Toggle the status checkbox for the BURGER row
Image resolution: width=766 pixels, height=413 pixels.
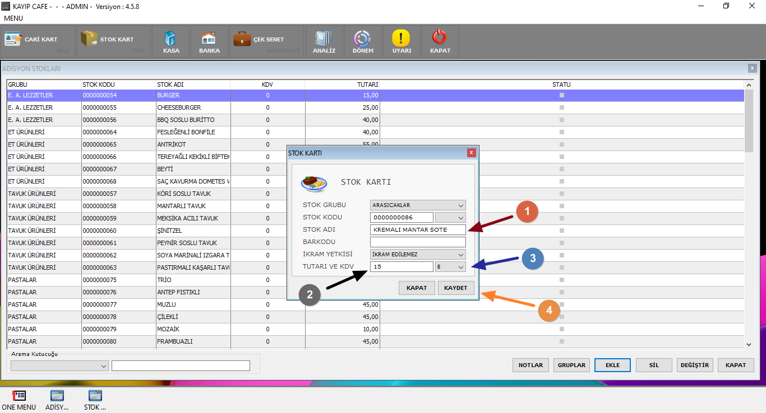pos(561,95)
